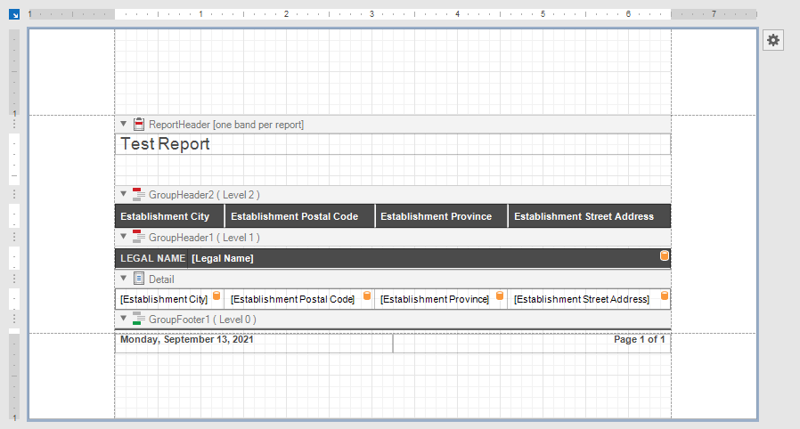Viewport: 800px width, 429px height.
Task: Collapse the GroupHeader2 band
Action: [x=124, y=194]
